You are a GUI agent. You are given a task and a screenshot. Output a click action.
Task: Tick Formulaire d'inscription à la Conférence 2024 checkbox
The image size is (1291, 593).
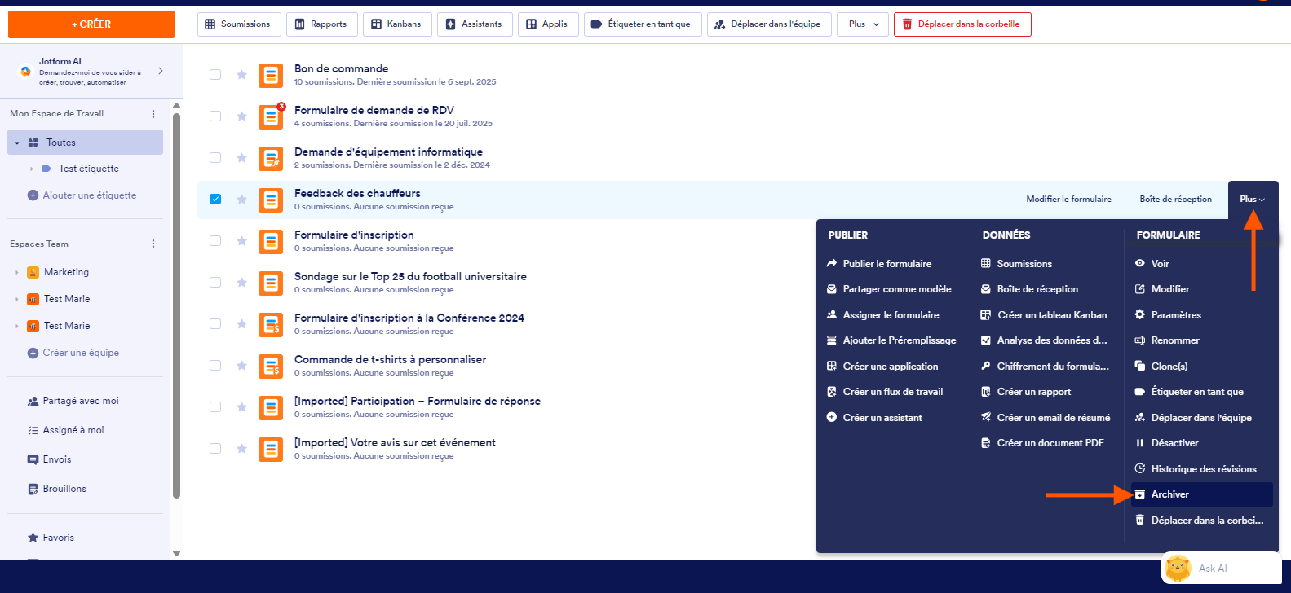coord(215,324)
